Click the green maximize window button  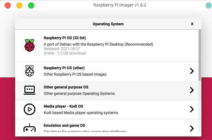point(31,5)
